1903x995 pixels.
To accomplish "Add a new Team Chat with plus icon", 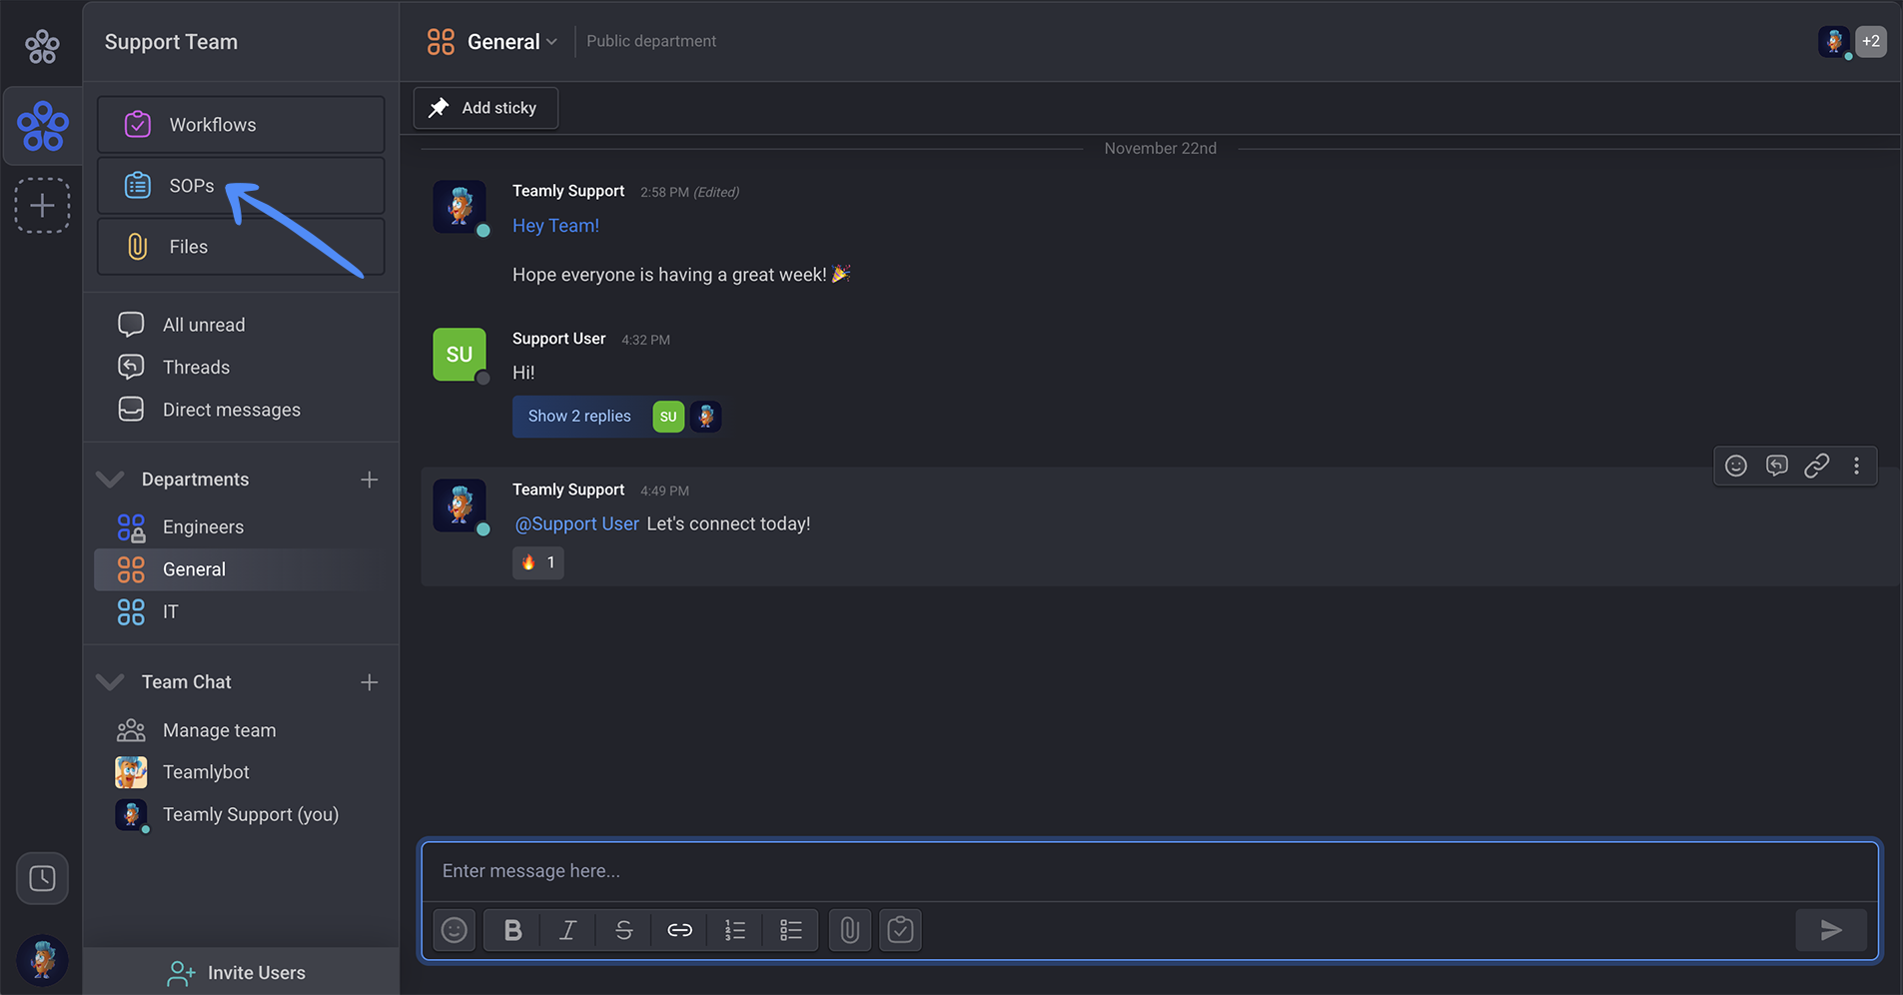I will coord(370,682).
